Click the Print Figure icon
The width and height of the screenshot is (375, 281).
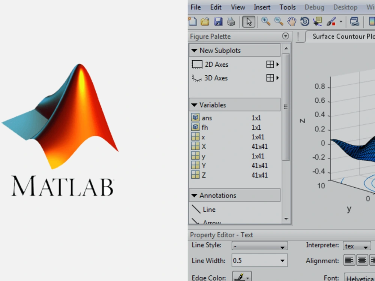pos(231,22)
